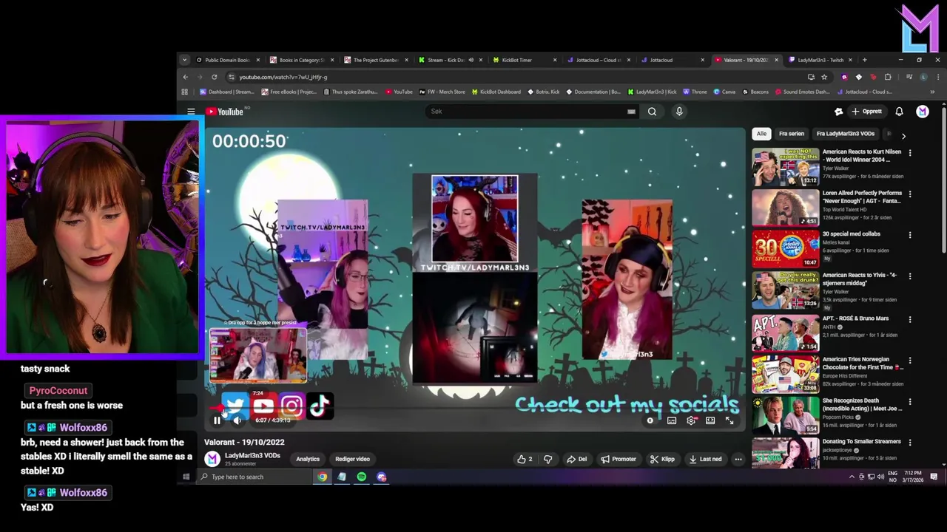This screenshot has width=947, height=532.
Task: Open the video player settings gear
Action: click(x=691, y=420)
